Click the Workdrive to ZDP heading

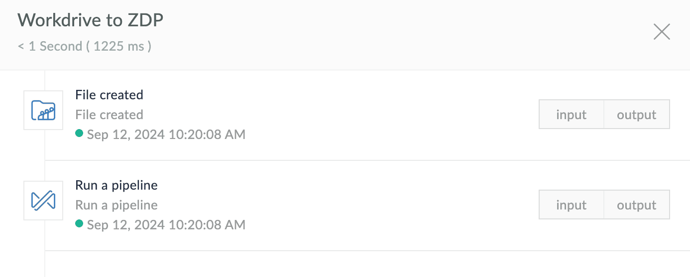91,20
